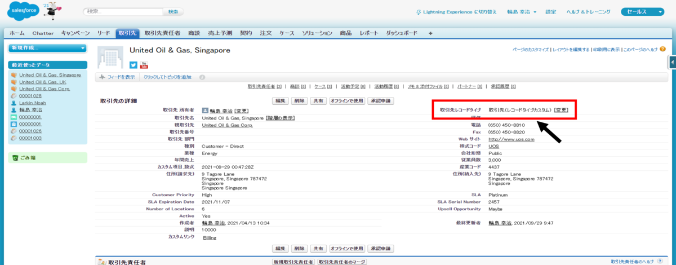This screenshot has height=265, width=676.
Task: Open the 取引先責任者 tab
Action: pyautogui.click(x=162, y=33)
